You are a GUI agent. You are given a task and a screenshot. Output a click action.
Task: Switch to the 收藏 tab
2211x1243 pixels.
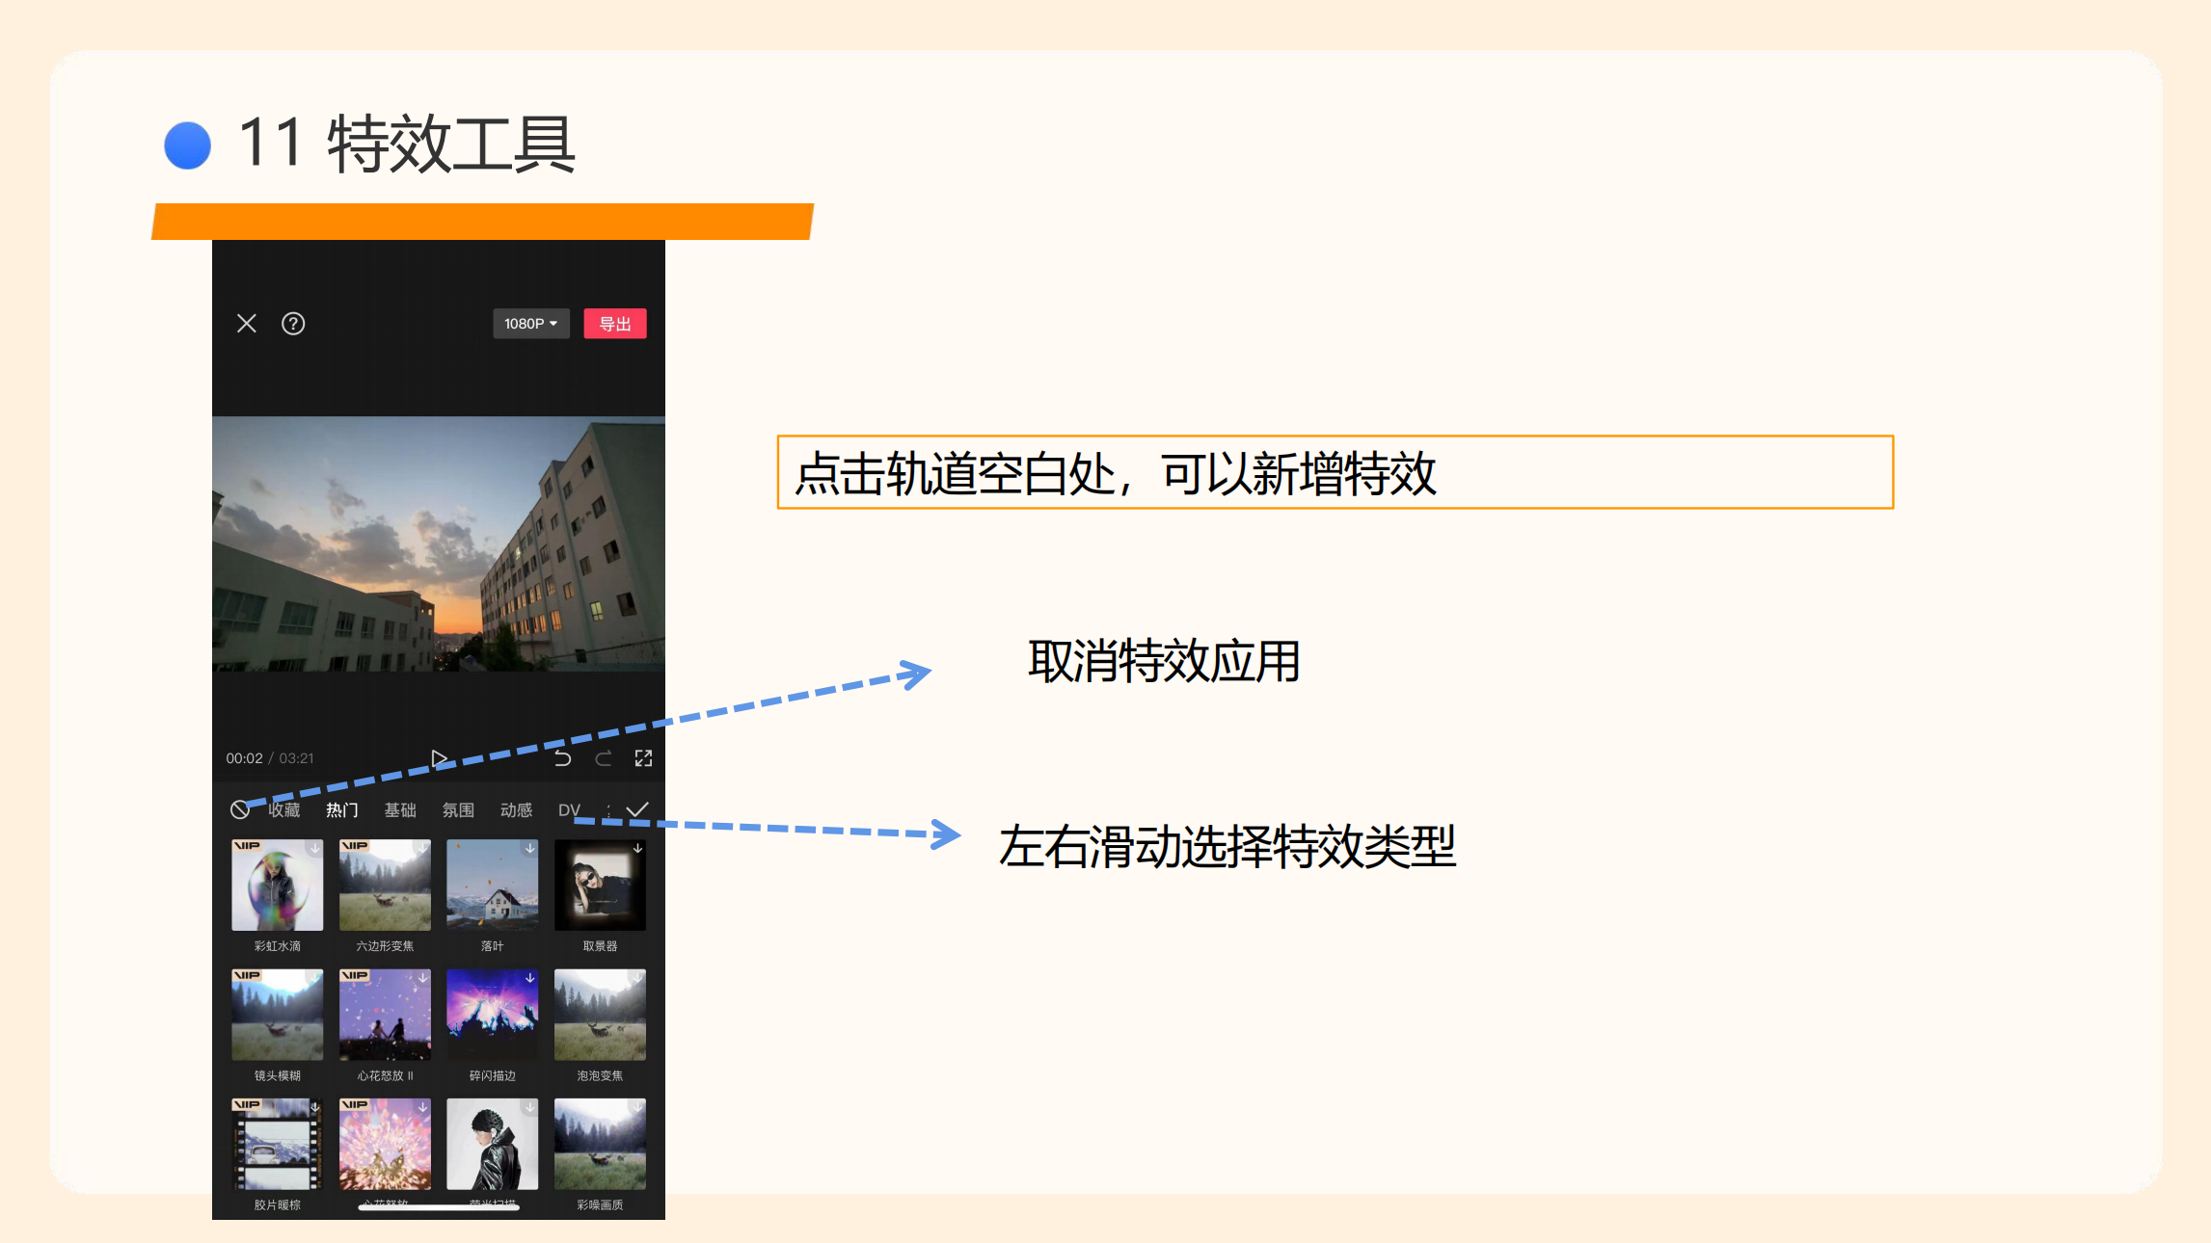pos(284,810)
